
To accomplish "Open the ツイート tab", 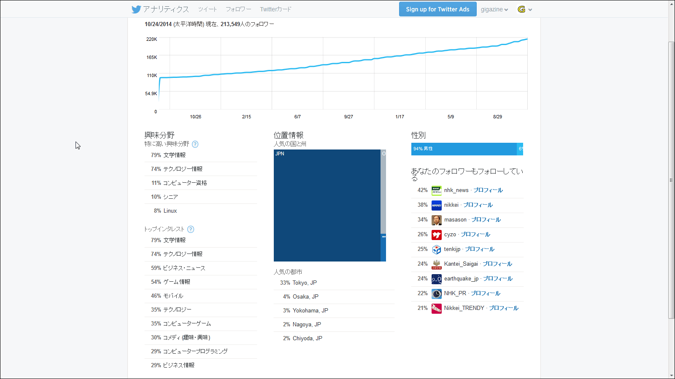I will [207, 9].
